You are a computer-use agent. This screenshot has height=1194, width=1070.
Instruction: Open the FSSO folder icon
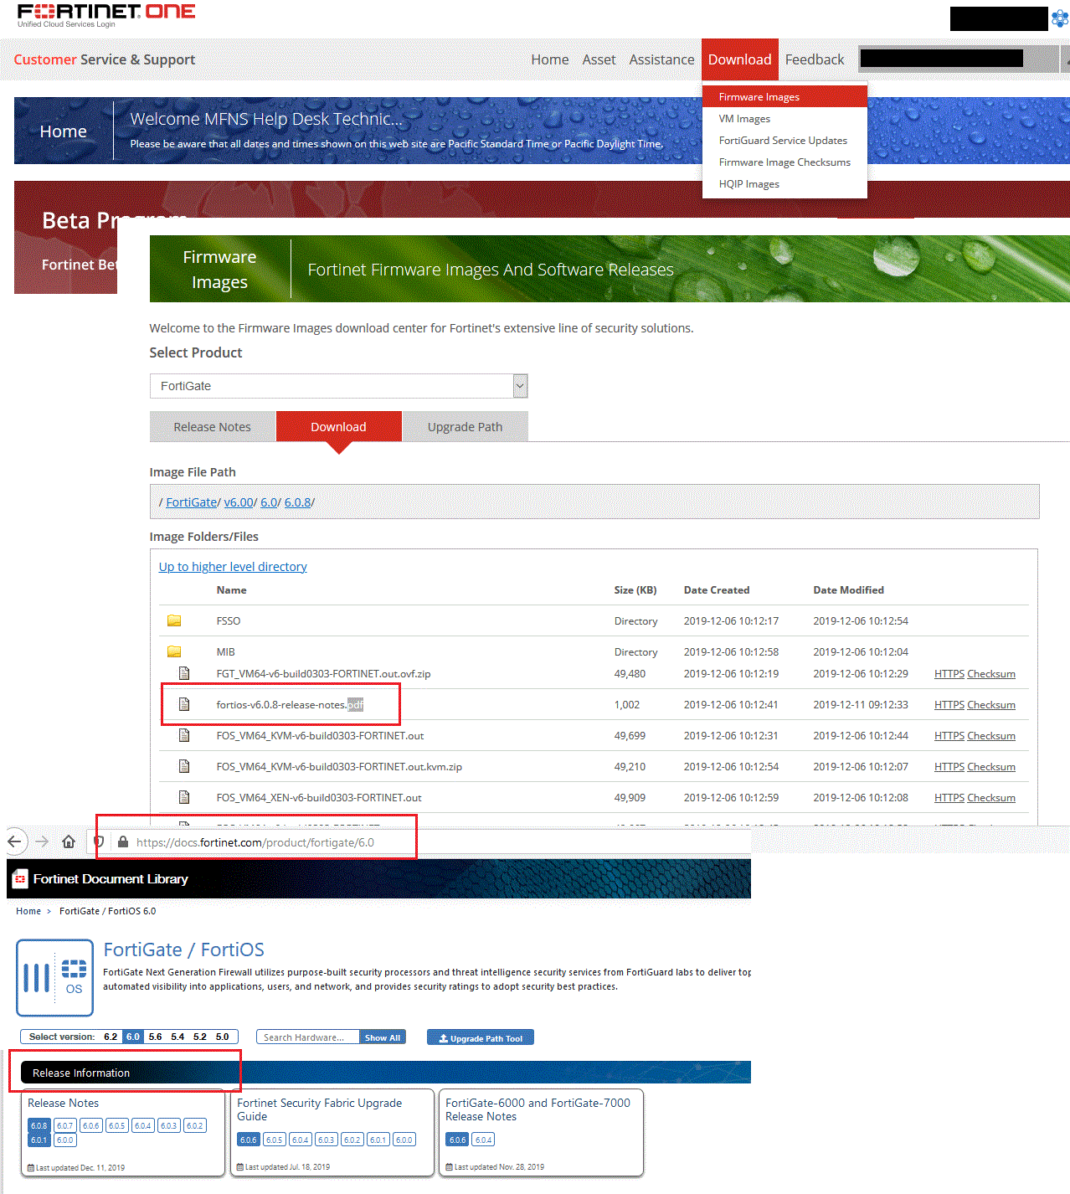pyautogui.click(x=174, y=620)
